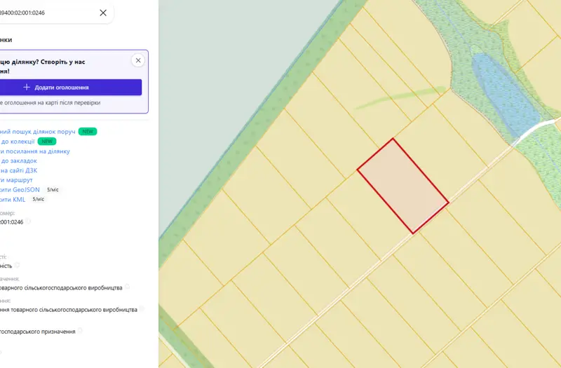The image size is (561, 368).
Task: Download the parcel as GeoJSON
Action: point(20,189)
